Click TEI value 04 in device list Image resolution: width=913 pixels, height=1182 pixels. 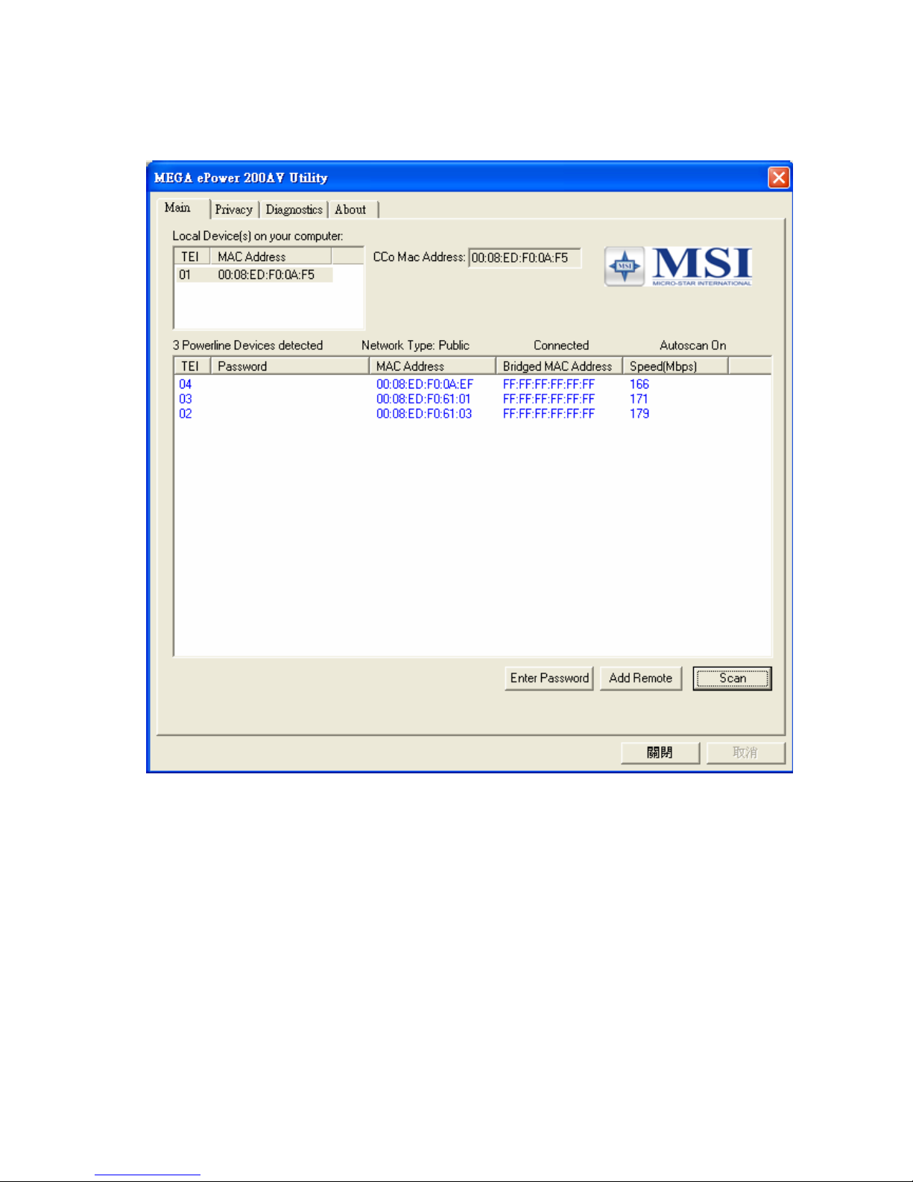(186, 385)
